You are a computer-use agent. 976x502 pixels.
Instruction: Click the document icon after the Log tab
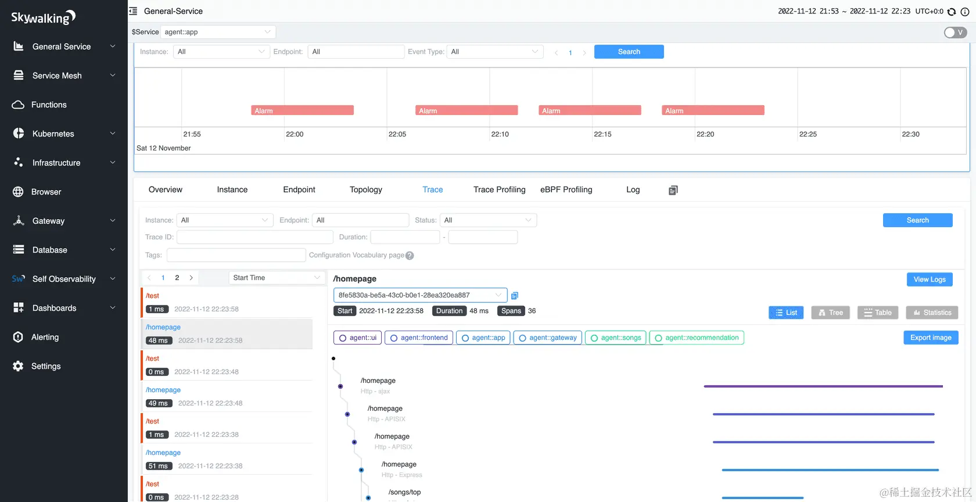pyautogui.click(x=673, y=190)
